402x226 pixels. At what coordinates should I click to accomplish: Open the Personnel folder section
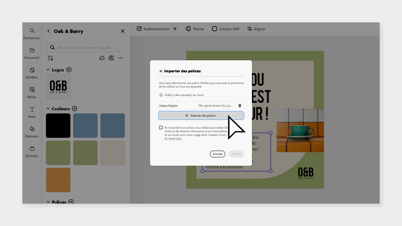(x=32, y=54)
